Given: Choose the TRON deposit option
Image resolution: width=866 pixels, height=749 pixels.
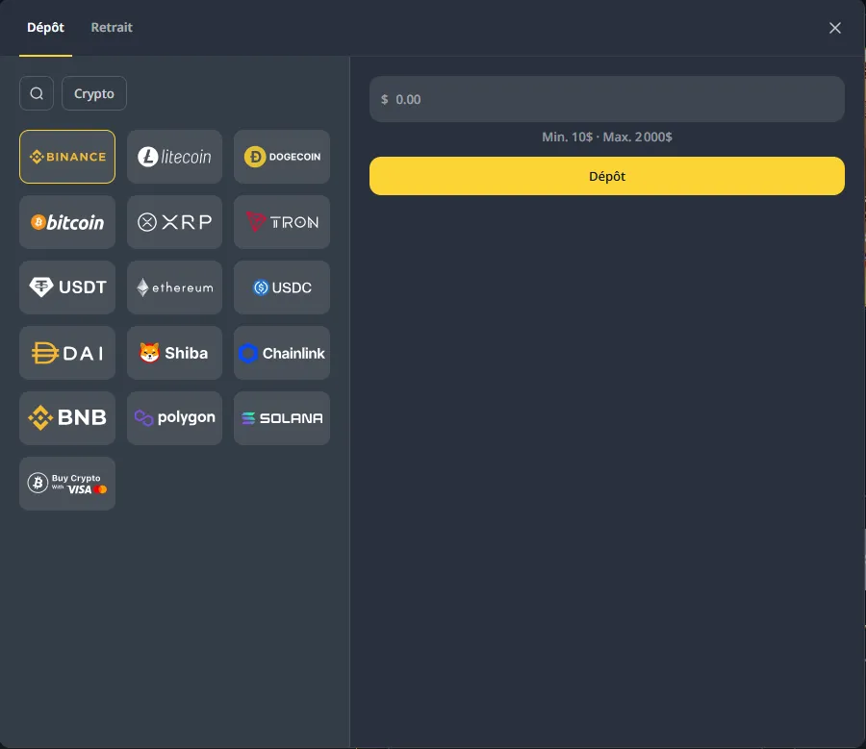Looking at the screenshot, I should pos(282,222).
